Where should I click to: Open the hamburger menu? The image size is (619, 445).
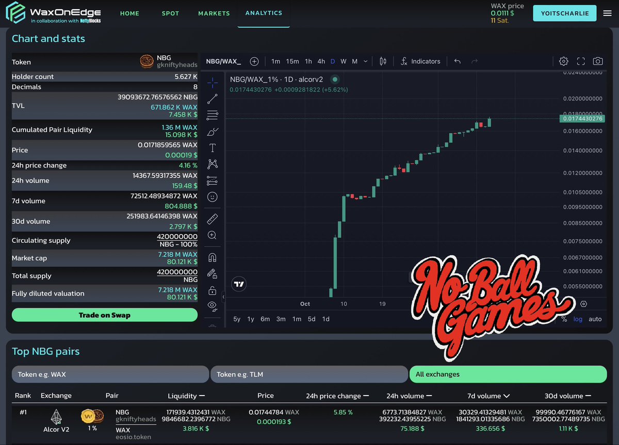[607, 13]
